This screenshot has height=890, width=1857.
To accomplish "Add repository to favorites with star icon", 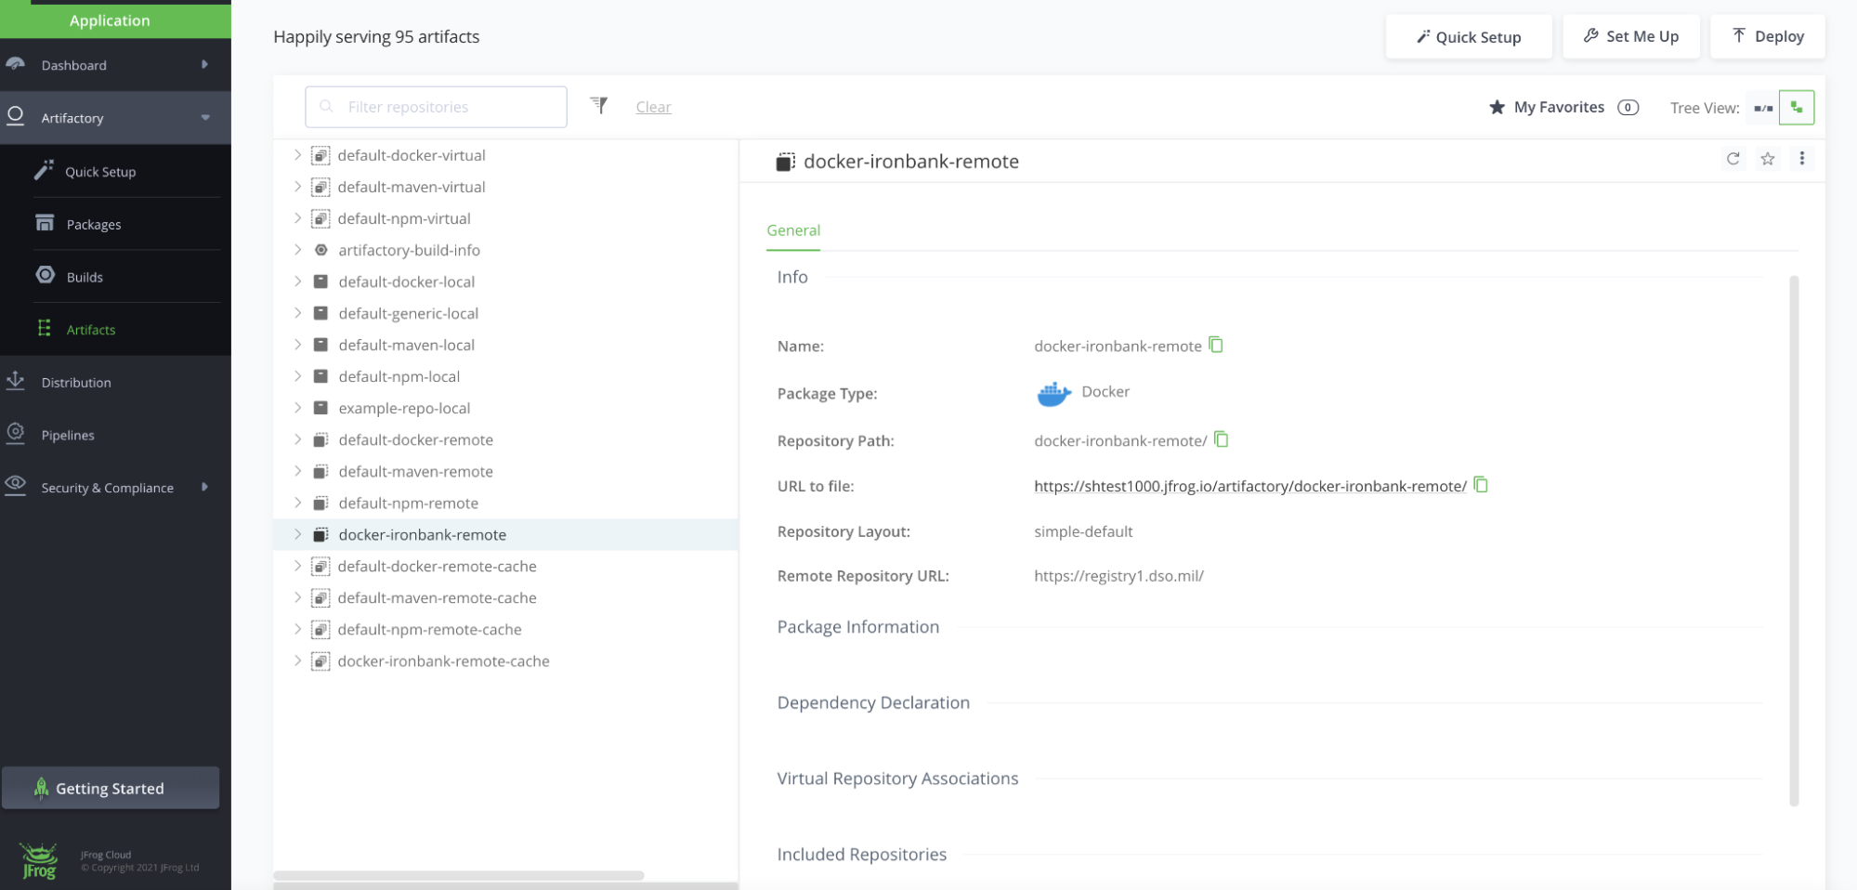I will 1767,159.
